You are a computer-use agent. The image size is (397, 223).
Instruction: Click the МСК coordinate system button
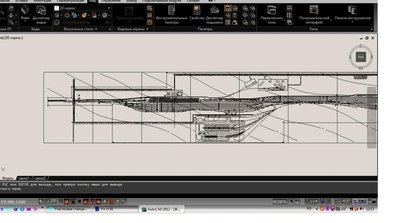click(360, 76)
